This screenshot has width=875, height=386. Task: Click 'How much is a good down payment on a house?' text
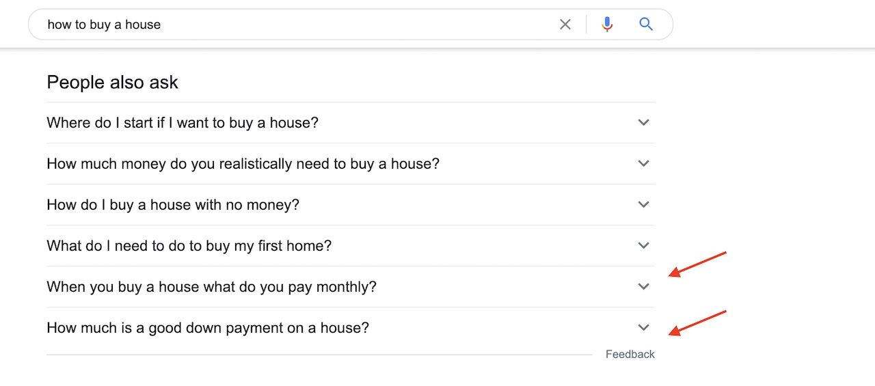coord(208,328)
